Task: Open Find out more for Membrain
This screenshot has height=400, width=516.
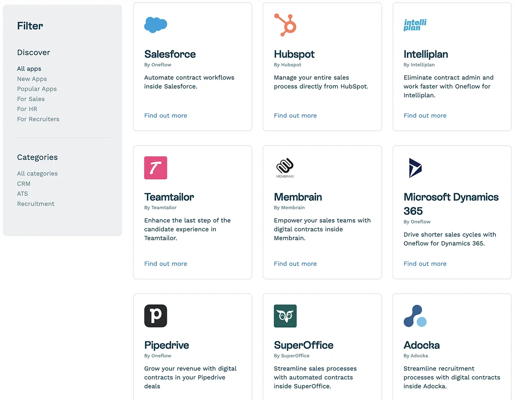Action: (x=295, y=264)
